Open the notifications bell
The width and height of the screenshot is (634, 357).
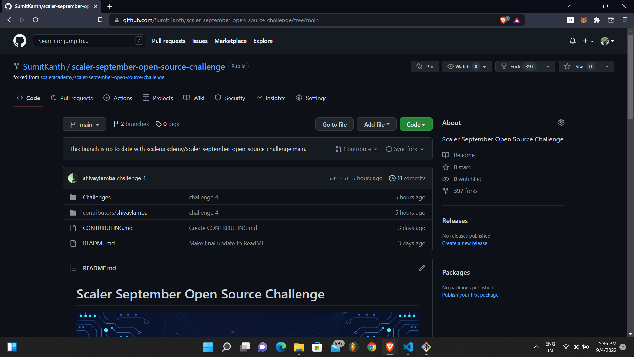(572, 41)
